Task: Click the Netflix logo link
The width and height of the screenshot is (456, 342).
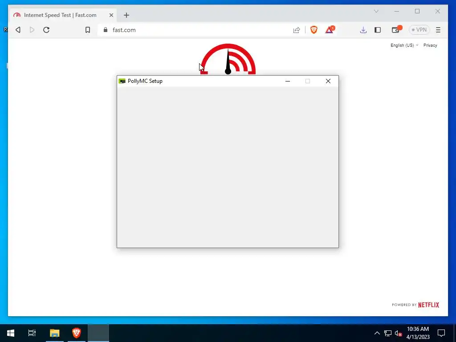Action: click(x=428, y=305)
